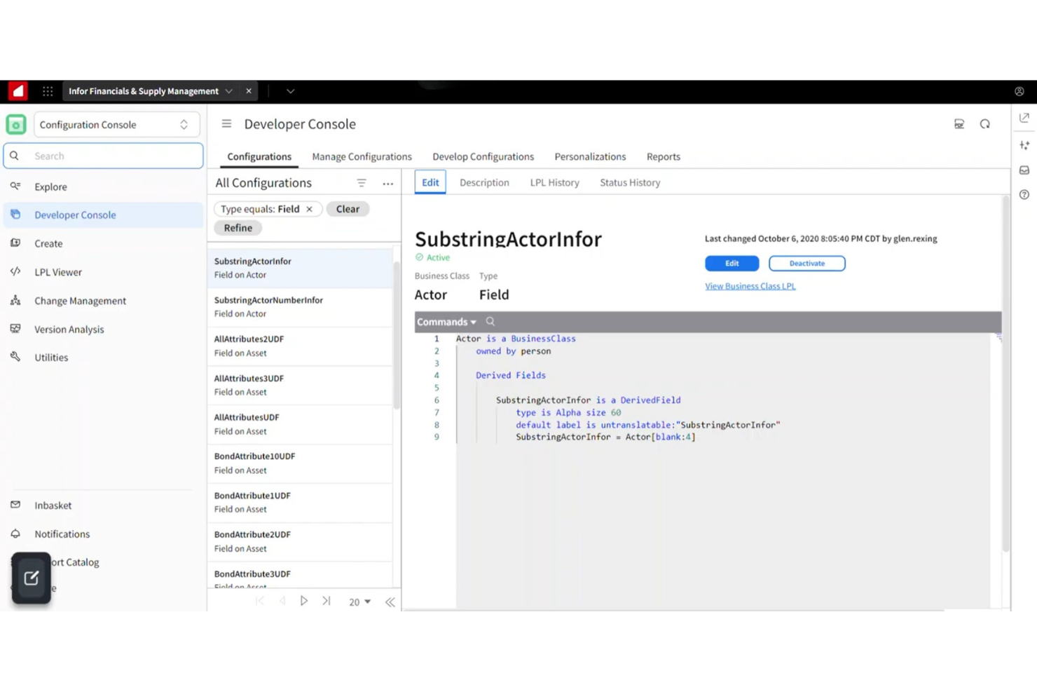Close the Infor Financials & Supply Management tab
Image resolution: width=1037 pixels, height=692 pixels.
[x=249, y=91]
